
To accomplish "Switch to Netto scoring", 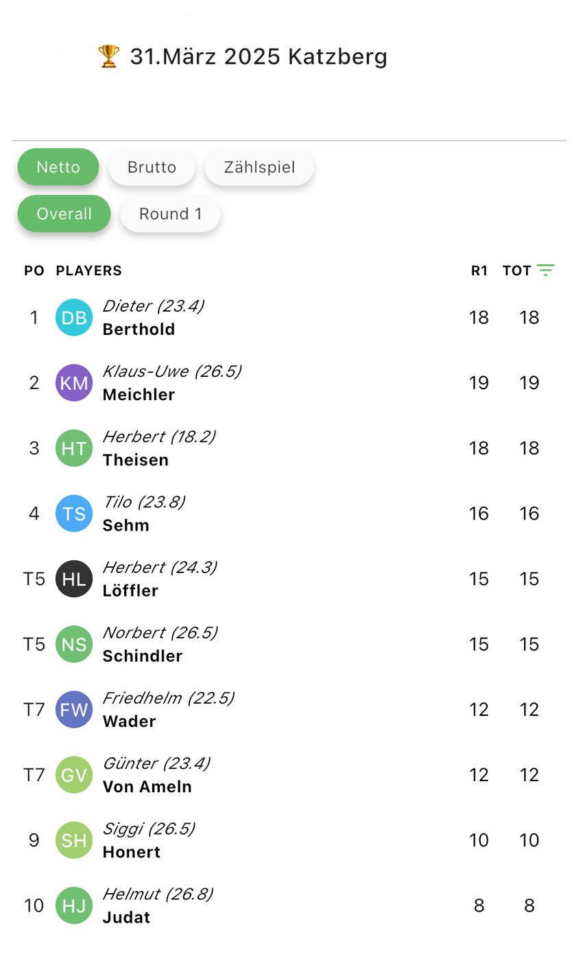I will 58,167.
